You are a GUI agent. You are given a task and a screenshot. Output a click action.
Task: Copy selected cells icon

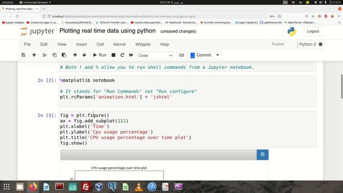coord(54,55)
